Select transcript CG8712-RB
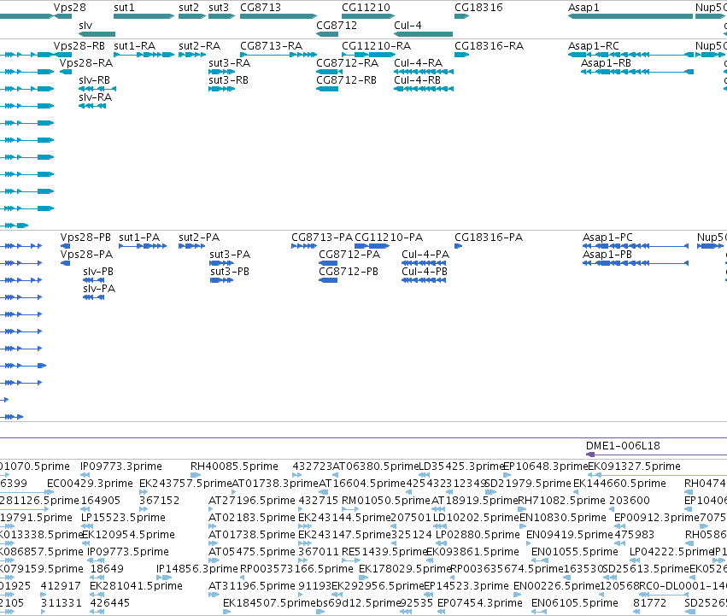Screen dimensions: 727x616 pos(346,80)
